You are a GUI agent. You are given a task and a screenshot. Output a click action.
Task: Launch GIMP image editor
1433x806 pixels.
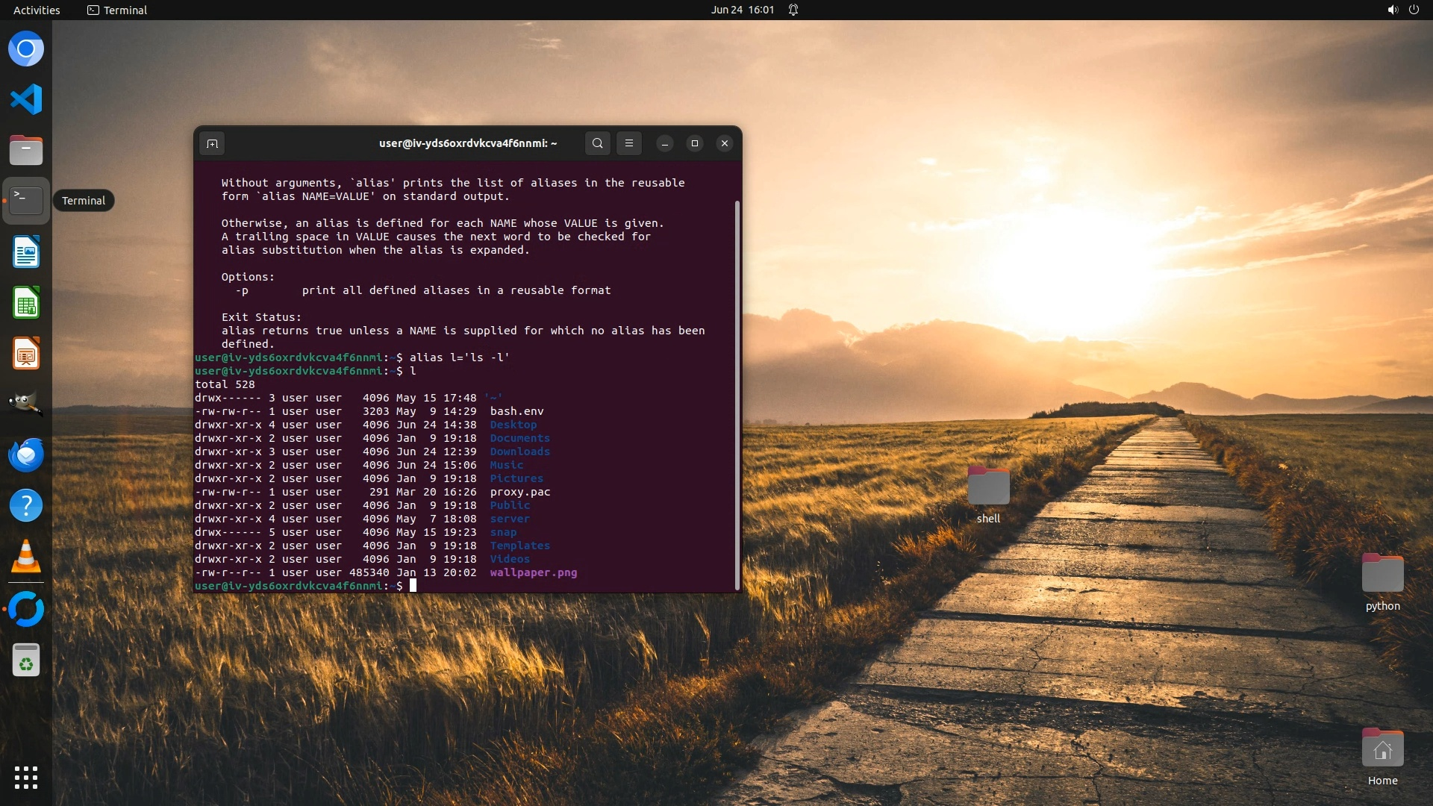point(26,404)
